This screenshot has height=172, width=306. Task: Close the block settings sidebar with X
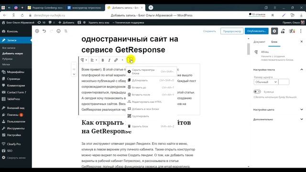(302, 42)
